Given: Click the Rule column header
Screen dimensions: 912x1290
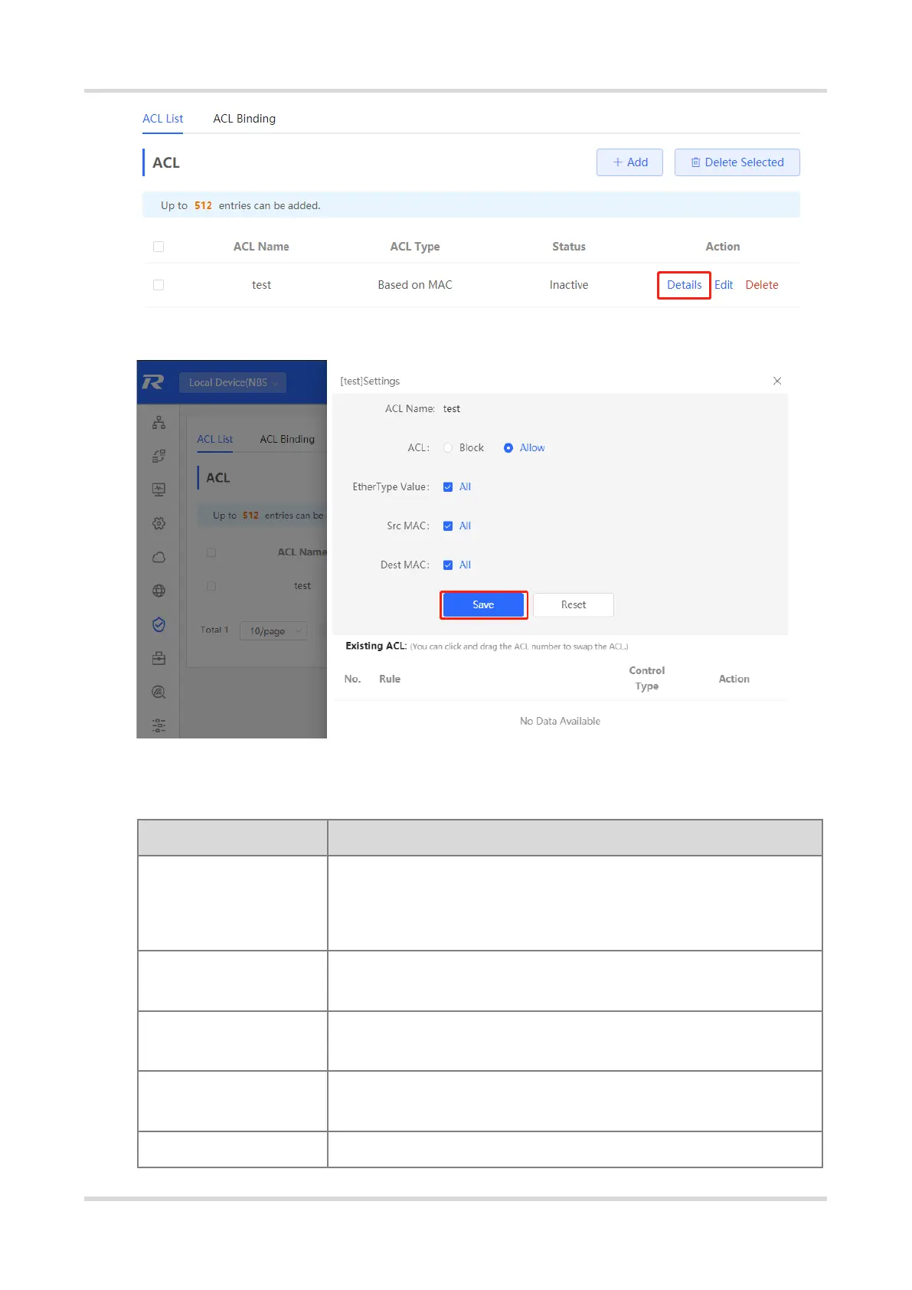Looking at the screenshot, I should pyautogui.click(x=390, y=679).
